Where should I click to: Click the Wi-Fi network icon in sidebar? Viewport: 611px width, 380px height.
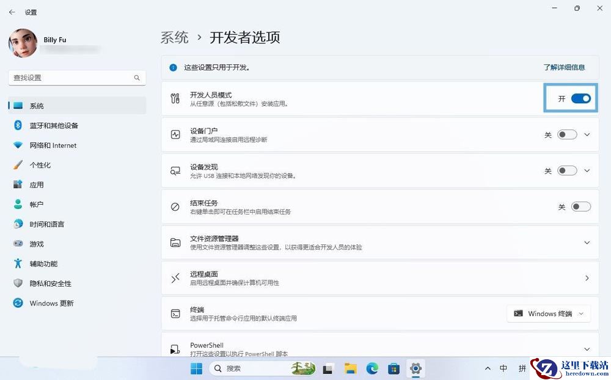pos(18,145)
